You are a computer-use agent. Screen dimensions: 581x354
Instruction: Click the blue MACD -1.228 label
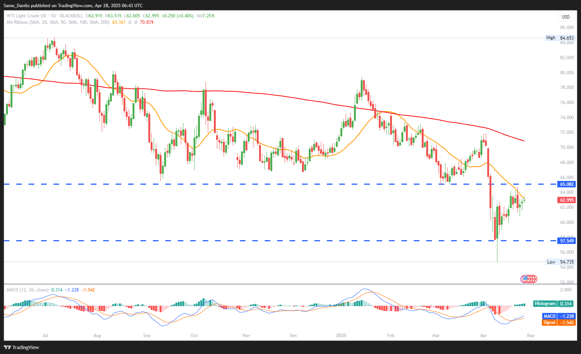pos(559,316)
